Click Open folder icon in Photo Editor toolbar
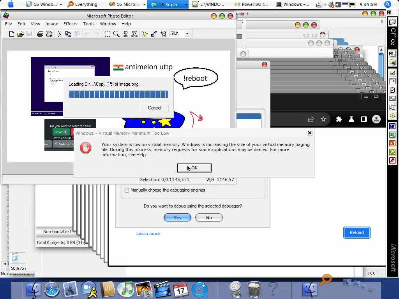The height and width of the screenshot is (299, 399). [x=20, y=34]
